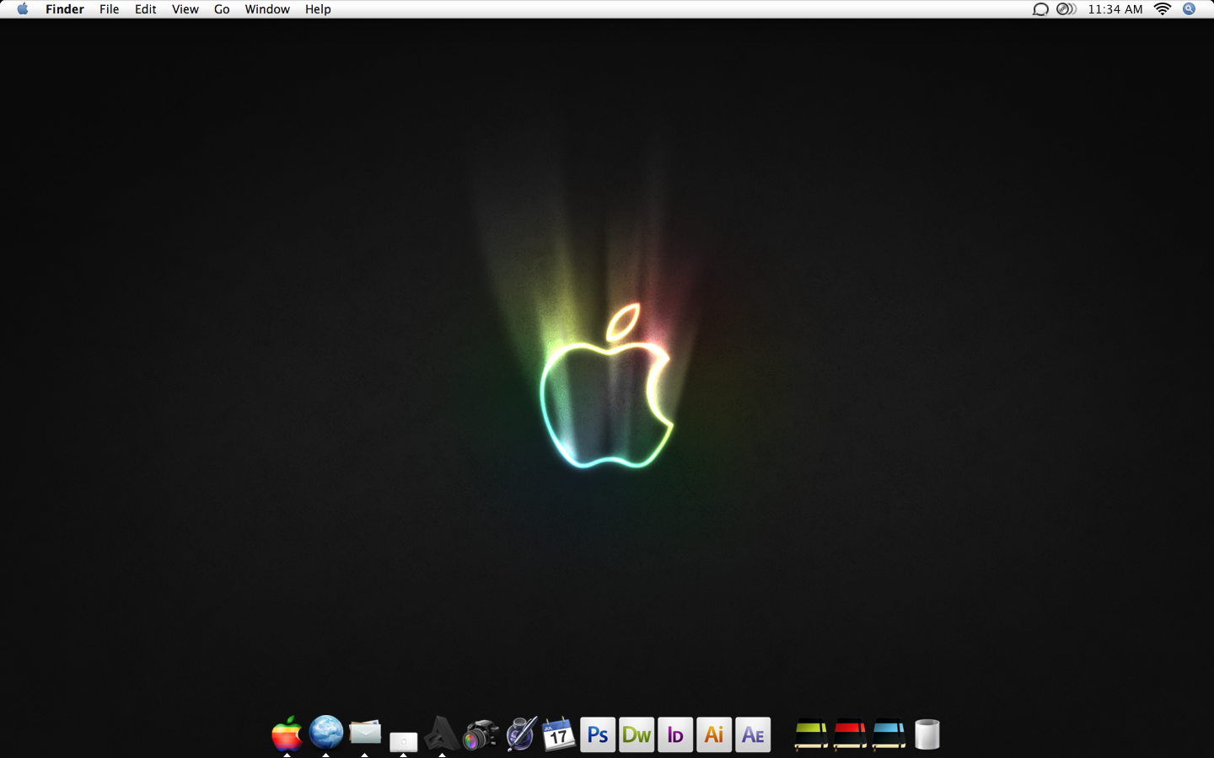Viewport: 1214px width, 758px height.
Task: Open the Apple menu in menu bar
Action: (23, 9)
